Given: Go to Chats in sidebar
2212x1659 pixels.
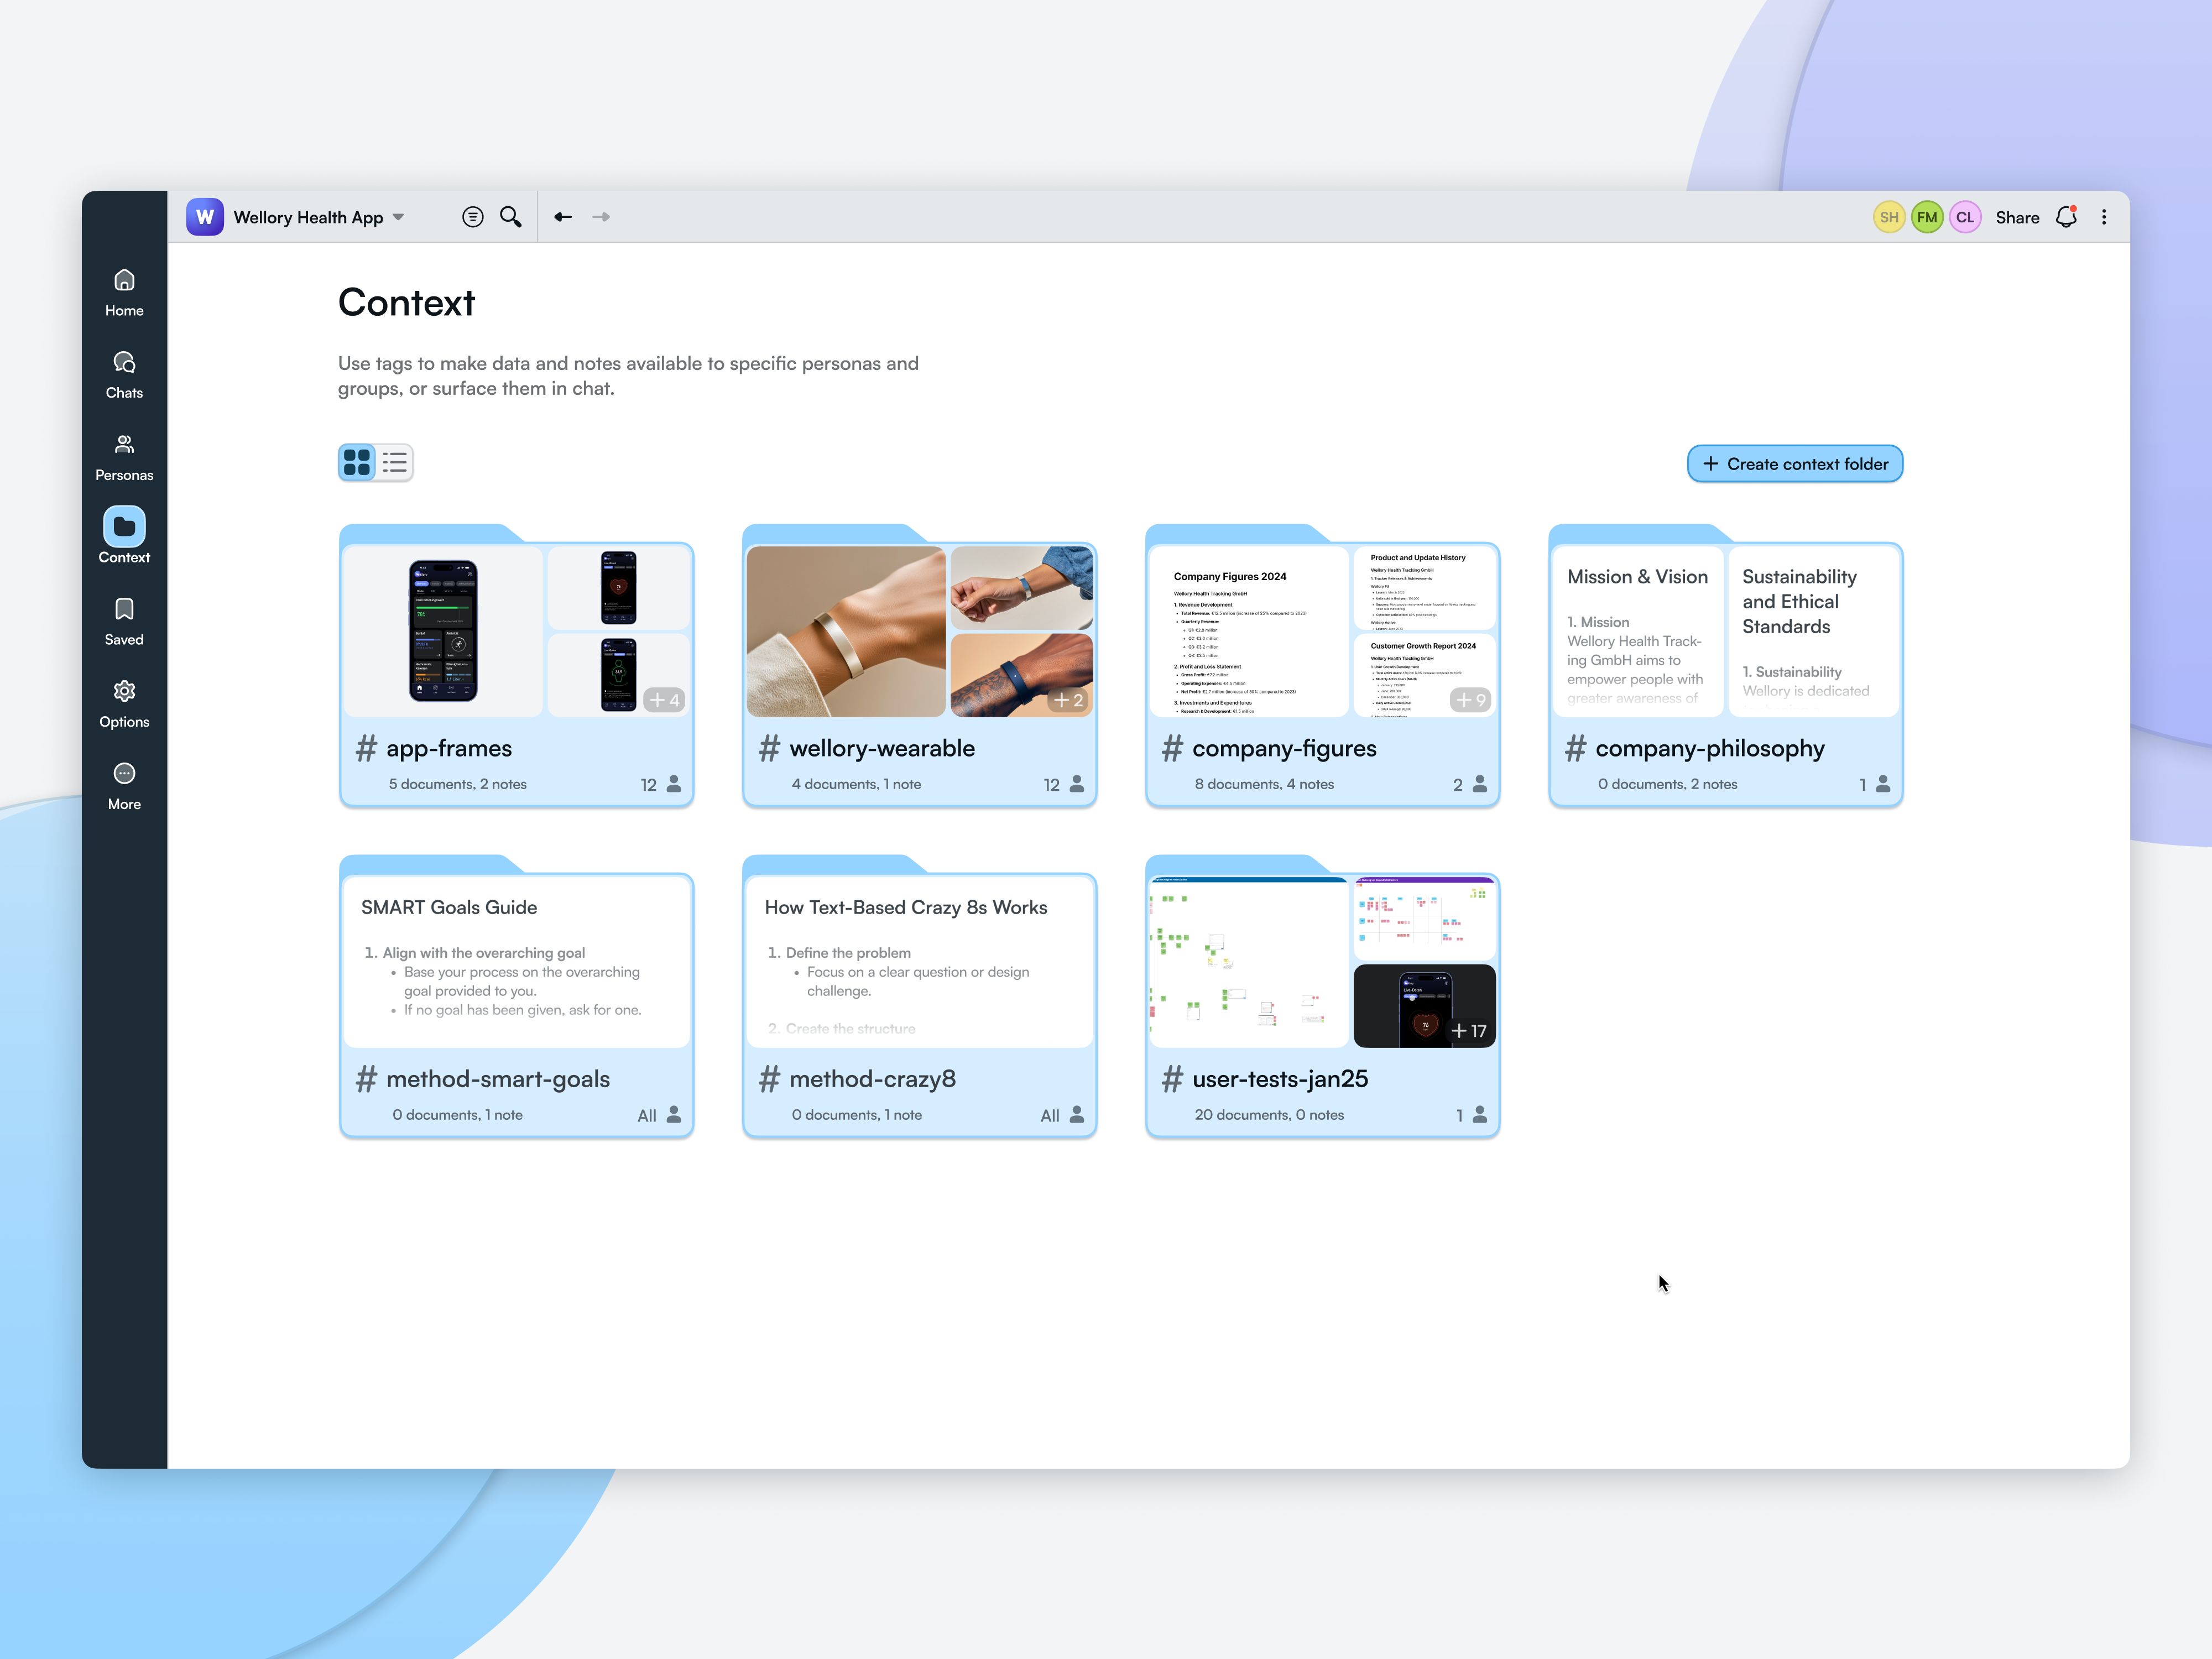Looking at the screenshot, I should pos(124,374).
